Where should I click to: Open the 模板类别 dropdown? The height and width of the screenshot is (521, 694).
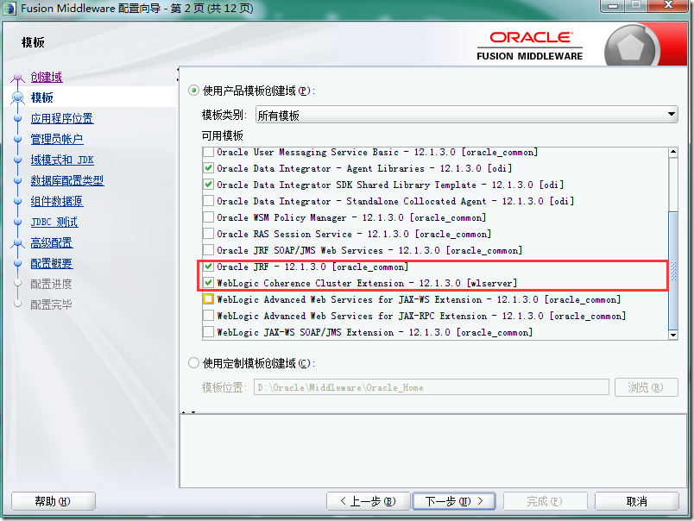pos(467,115)
